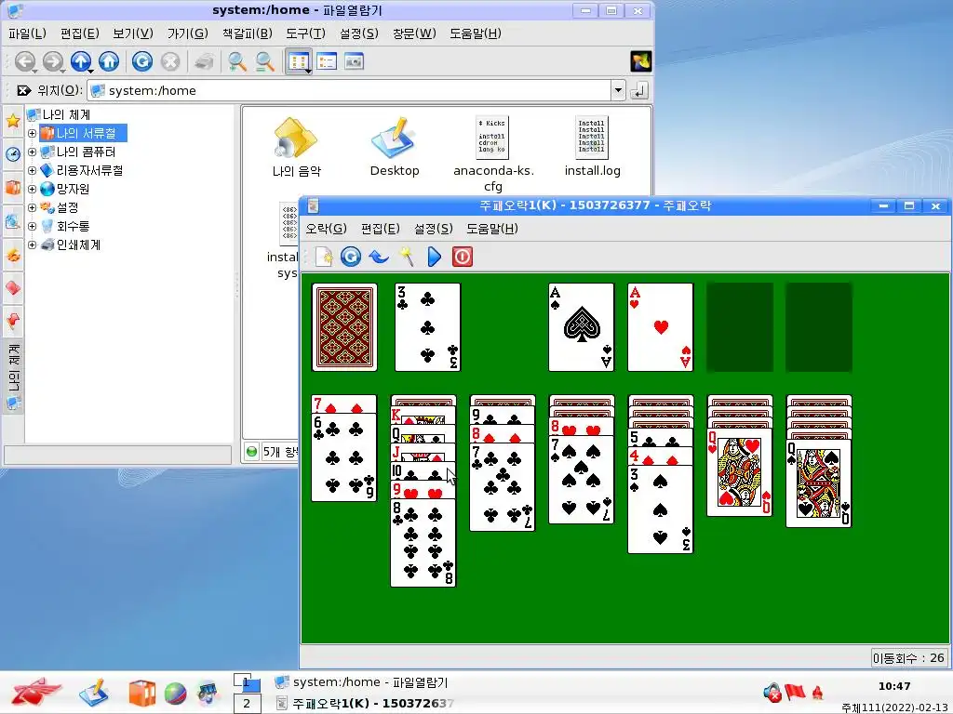The width and height of the screenshot is (953, 714).
Task: Open the 도구(T) menu in file browser
Action: (x=305, y=33)
